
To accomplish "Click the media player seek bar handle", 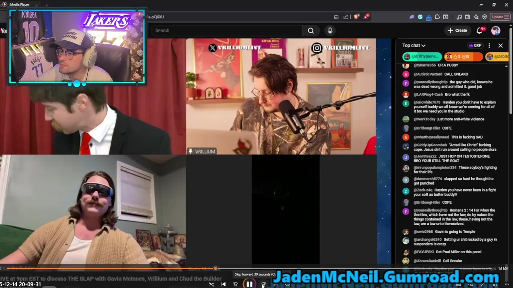I will click(216, 268).
